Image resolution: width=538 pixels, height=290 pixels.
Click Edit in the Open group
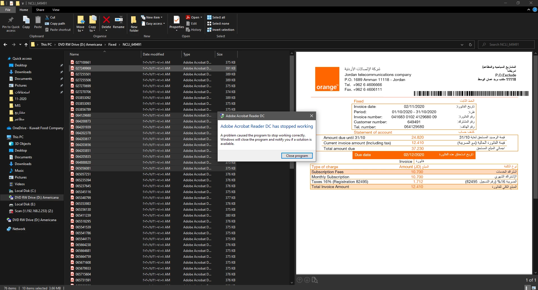click(x=191, y=24)
